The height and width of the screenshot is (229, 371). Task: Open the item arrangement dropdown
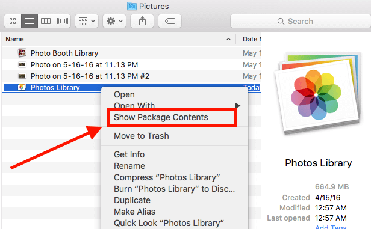coord(87,21)
